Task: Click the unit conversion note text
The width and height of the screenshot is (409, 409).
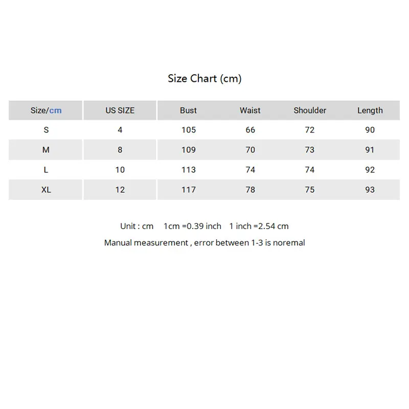Action: point(204,226)
